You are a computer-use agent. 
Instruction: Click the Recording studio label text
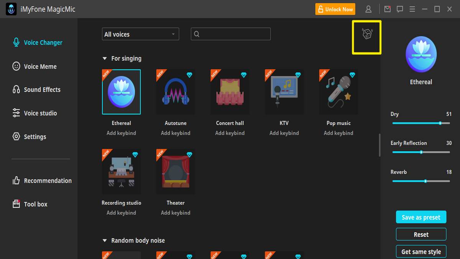pyautogui.click(x=122, y=203)
